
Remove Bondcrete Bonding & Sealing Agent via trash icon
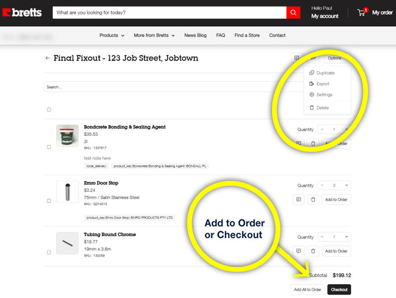(x=313, y=144)
